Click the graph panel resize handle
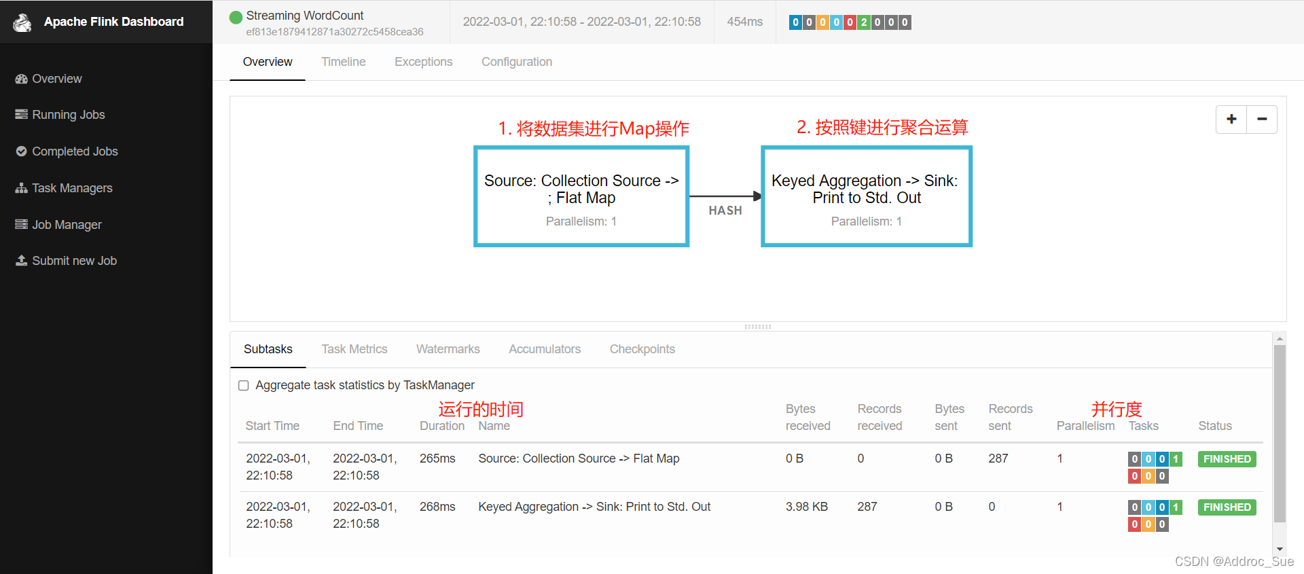The image size is (1304, 574). click(x=758, y=327)
